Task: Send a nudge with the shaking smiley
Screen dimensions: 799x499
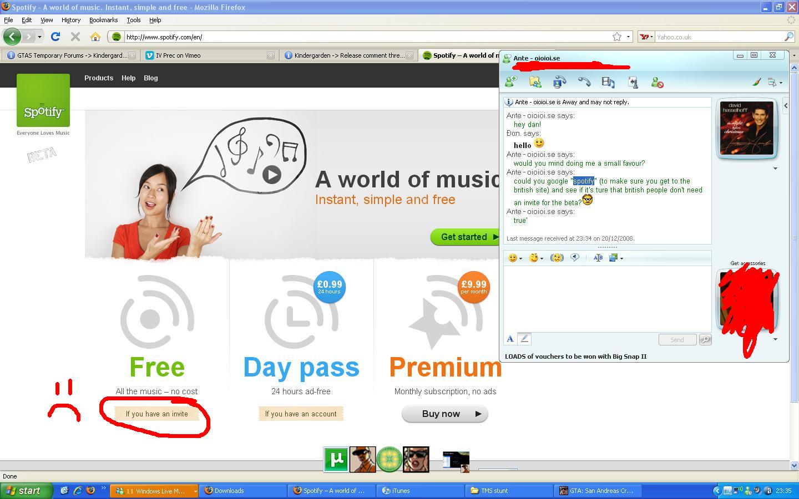Action: [557, 258]
